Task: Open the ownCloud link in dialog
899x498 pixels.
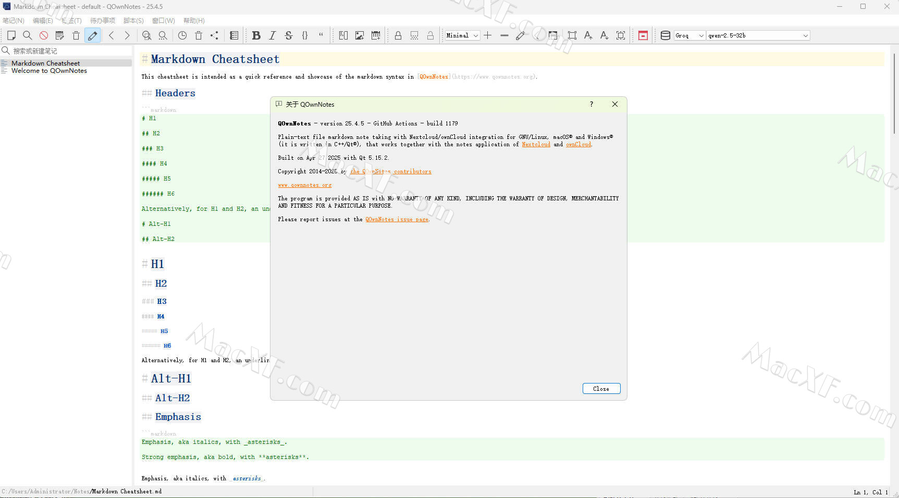Action: coord(578,144)
